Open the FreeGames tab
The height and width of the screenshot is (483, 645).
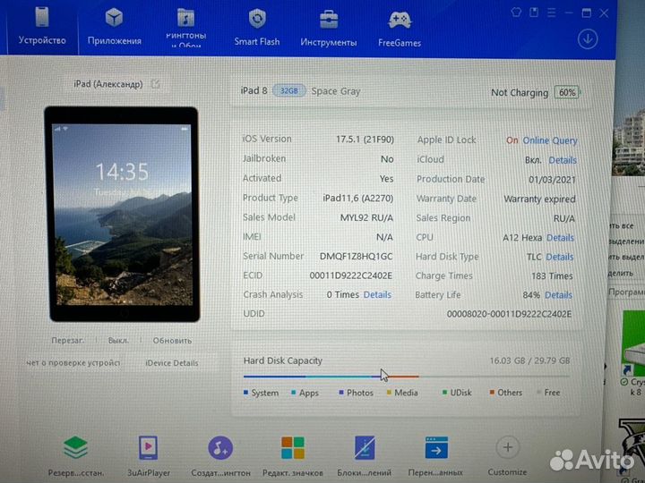click(400, 29)
